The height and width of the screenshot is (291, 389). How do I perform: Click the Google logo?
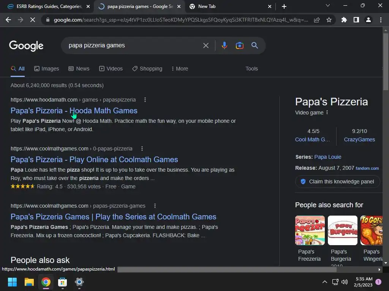[x=26, y=46]
